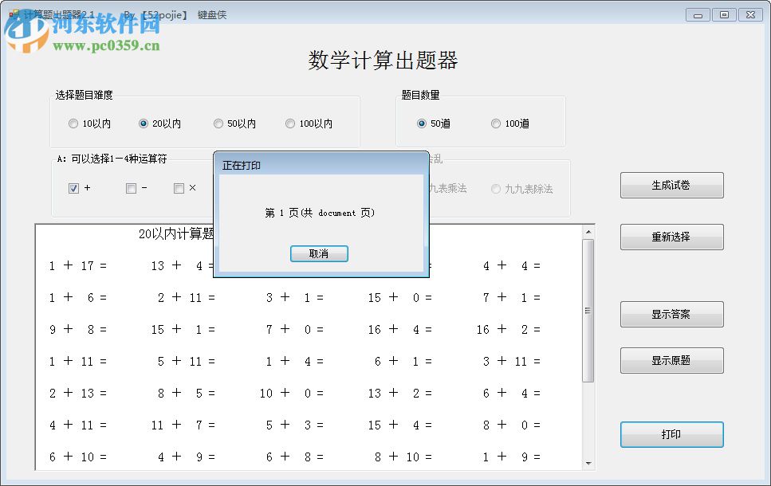Select the 10以内 difficulty level

coord(73,123)
